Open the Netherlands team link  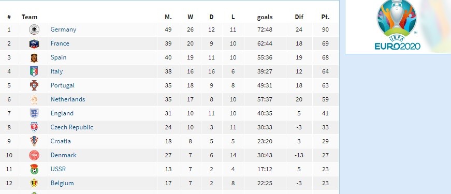(x=68, y=99)
